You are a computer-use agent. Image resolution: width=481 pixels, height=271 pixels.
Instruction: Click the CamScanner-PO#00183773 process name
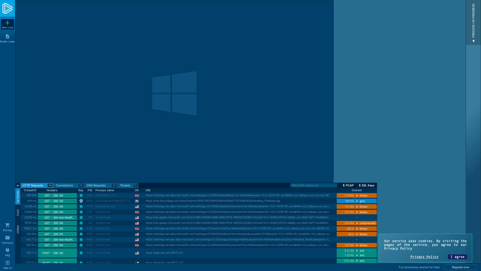(113, 201)
